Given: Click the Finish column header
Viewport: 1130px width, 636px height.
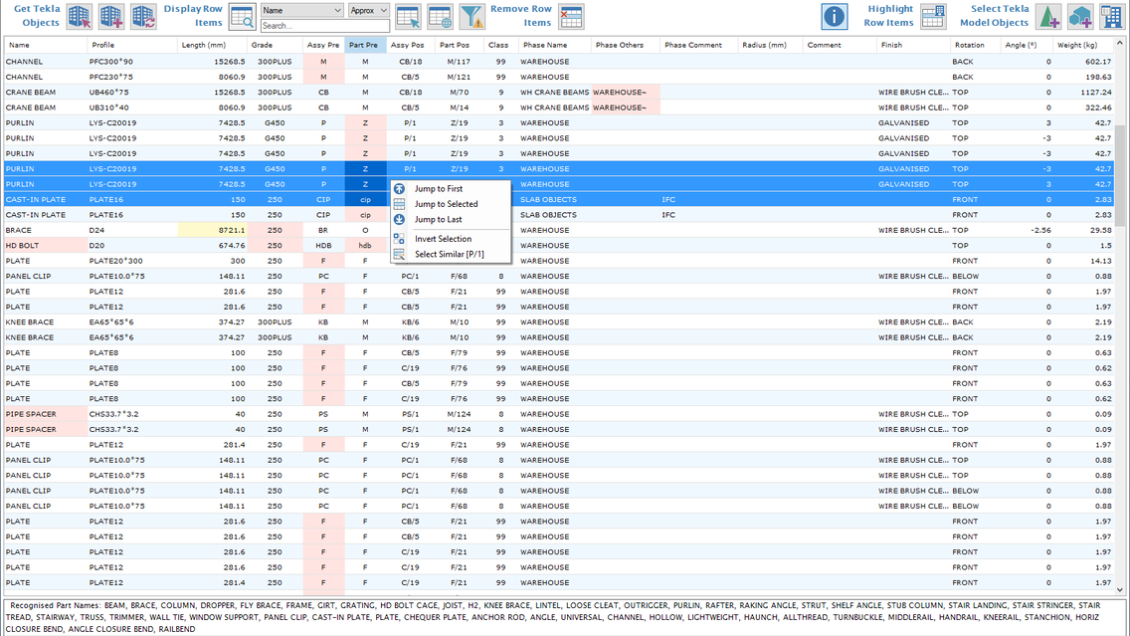Looking at the screenshot, I should pos(913,45).
